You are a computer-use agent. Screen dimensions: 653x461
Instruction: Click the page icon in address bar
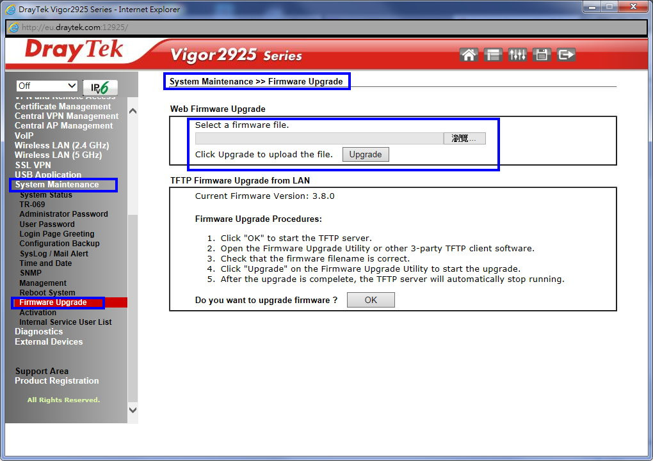tap(13, 27)
